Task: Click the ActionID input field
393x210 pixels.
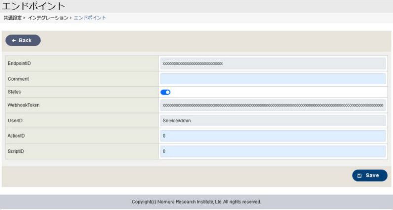Action: (273, 136)
